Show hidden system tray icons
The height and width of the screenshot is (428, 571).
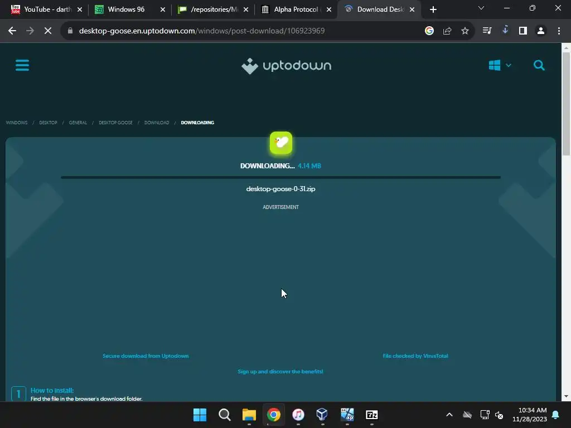(x=449, y=415)
